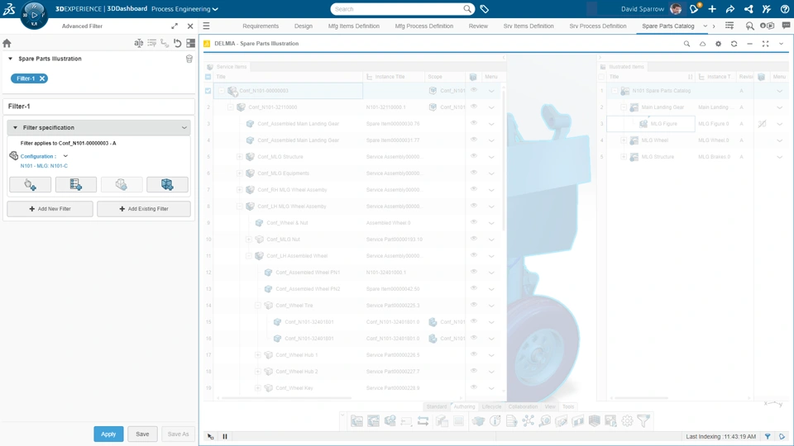Remove Filter-1 chip via X

[42, 78]
